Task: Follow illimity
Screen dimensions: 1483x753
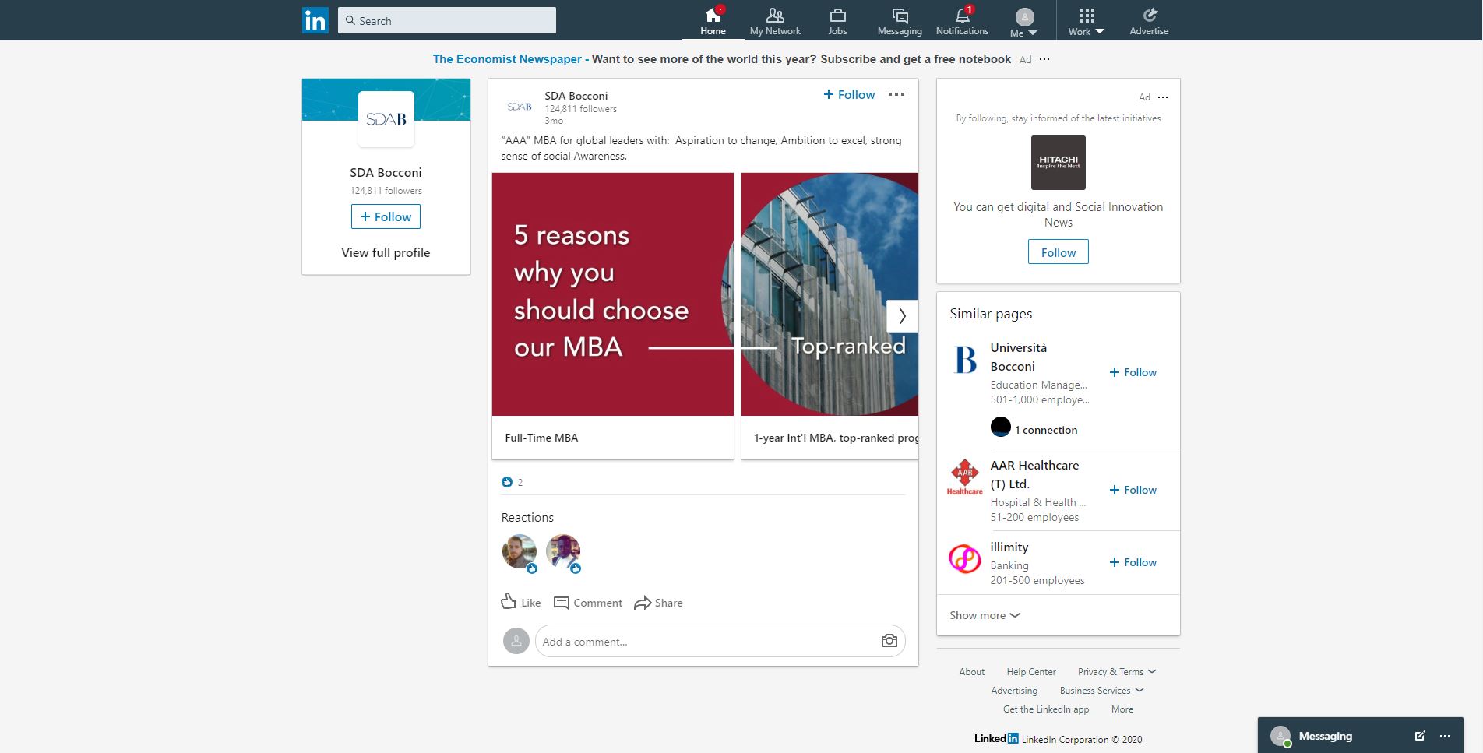Action: [x=1133, y=562]
